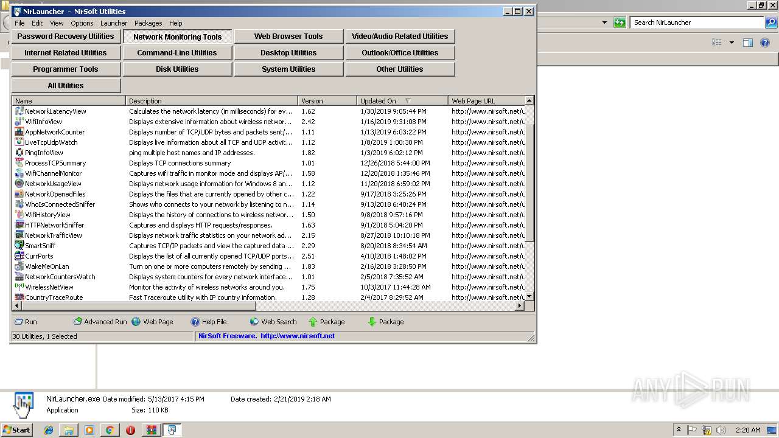This screenshot has height=438, width=779.
Task: Switch to Internet Related Utilities category
Action: [66, 53]
